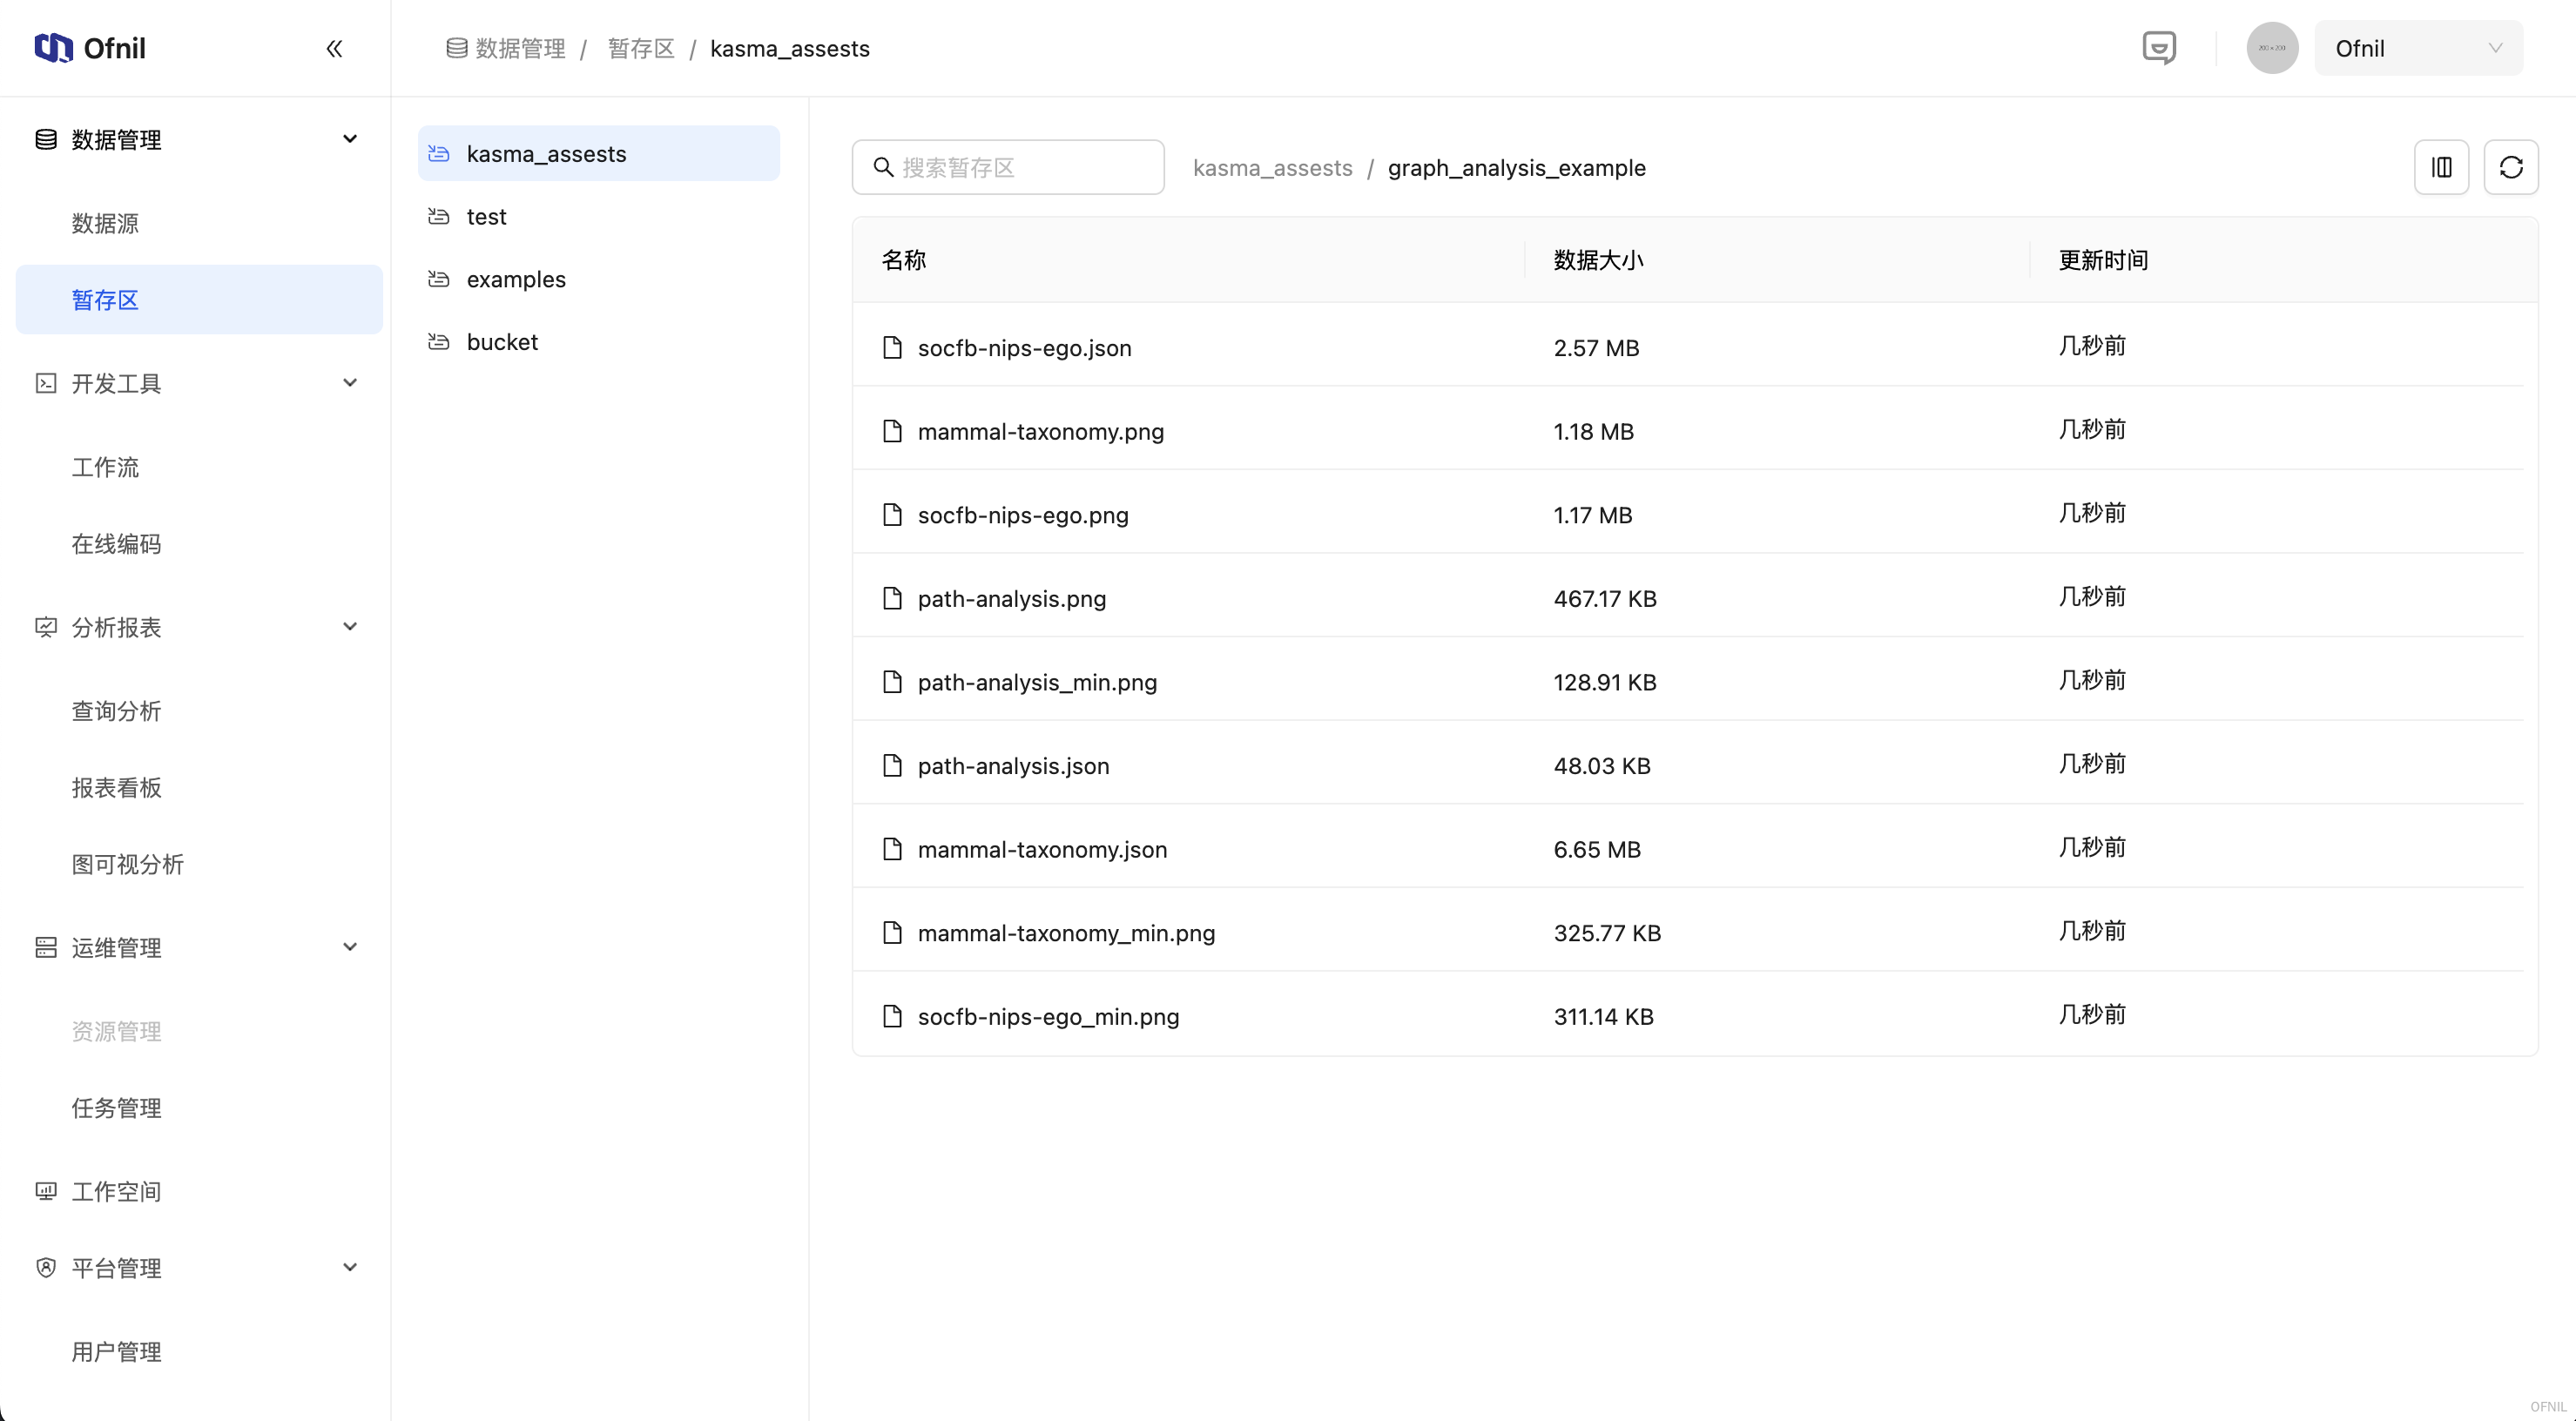Viewport: 2576px width, 1421px height.
Task: Select the test bucket
Action: pos(598,216)
